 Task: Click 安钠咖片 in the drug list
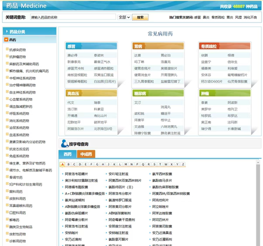coord(72,233)
